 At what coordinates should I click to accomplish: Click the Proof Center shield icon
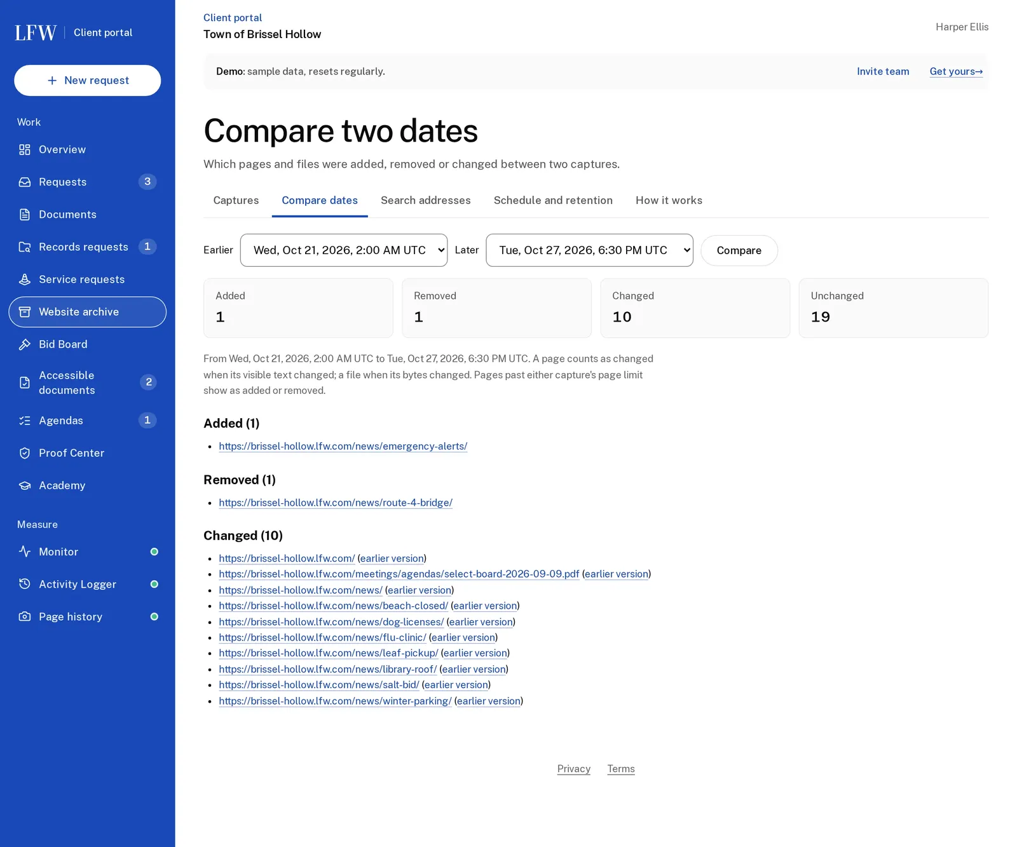click(25, 453)
